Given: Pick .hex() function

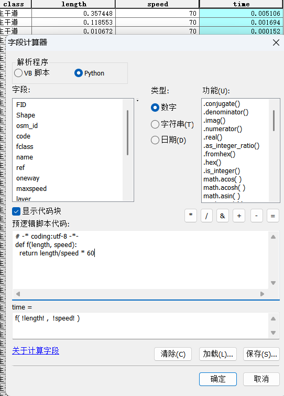Looking at the screenshot, I should (212, 163).
